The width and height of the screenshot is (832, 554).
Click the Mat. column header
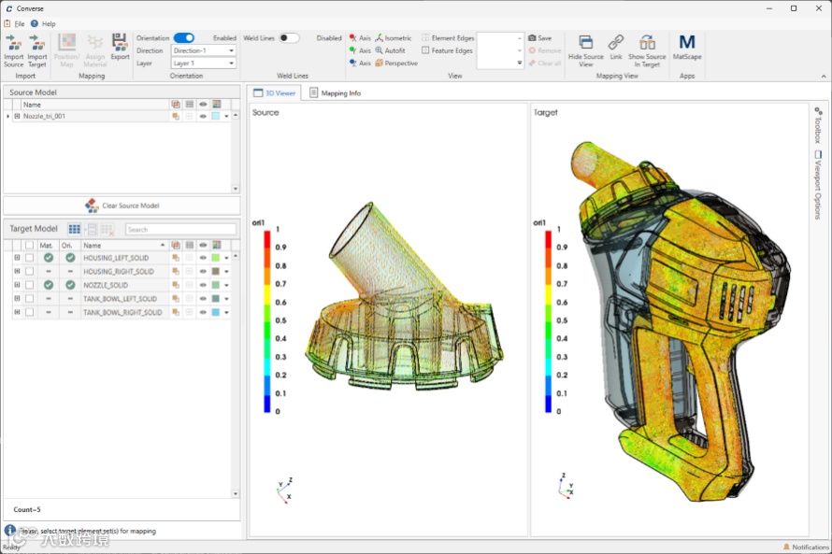point(46,246)
